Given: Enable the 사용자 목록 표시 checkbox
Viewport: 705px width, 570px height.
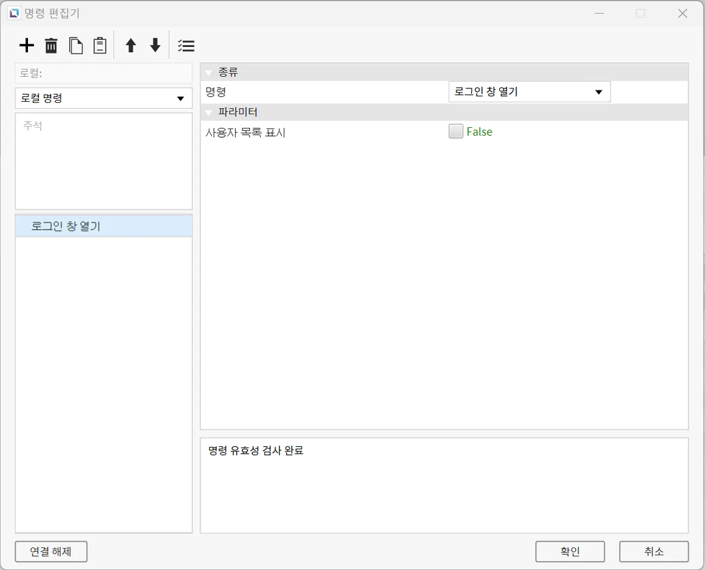Looking at the screenshot, I should tap(456, 132).
